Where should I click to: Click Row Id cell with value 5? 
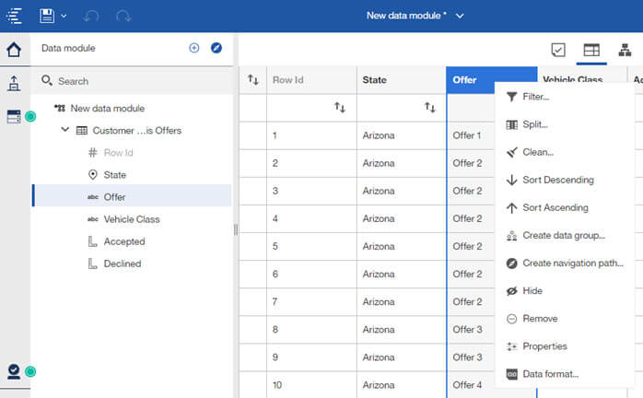tap(311, 246)
